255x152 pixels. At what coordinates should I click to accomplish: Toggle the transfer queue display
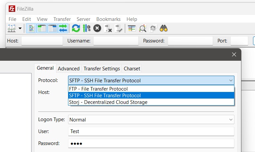[x=63, y=29]
